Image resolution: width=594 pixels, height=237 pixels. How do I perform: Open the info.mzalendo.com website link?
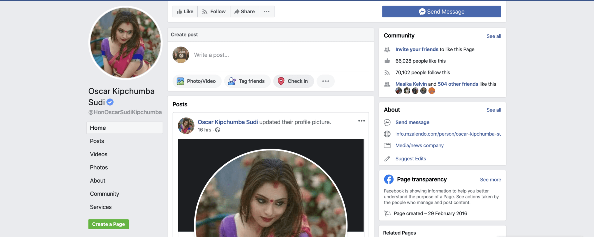click(448, 134)
